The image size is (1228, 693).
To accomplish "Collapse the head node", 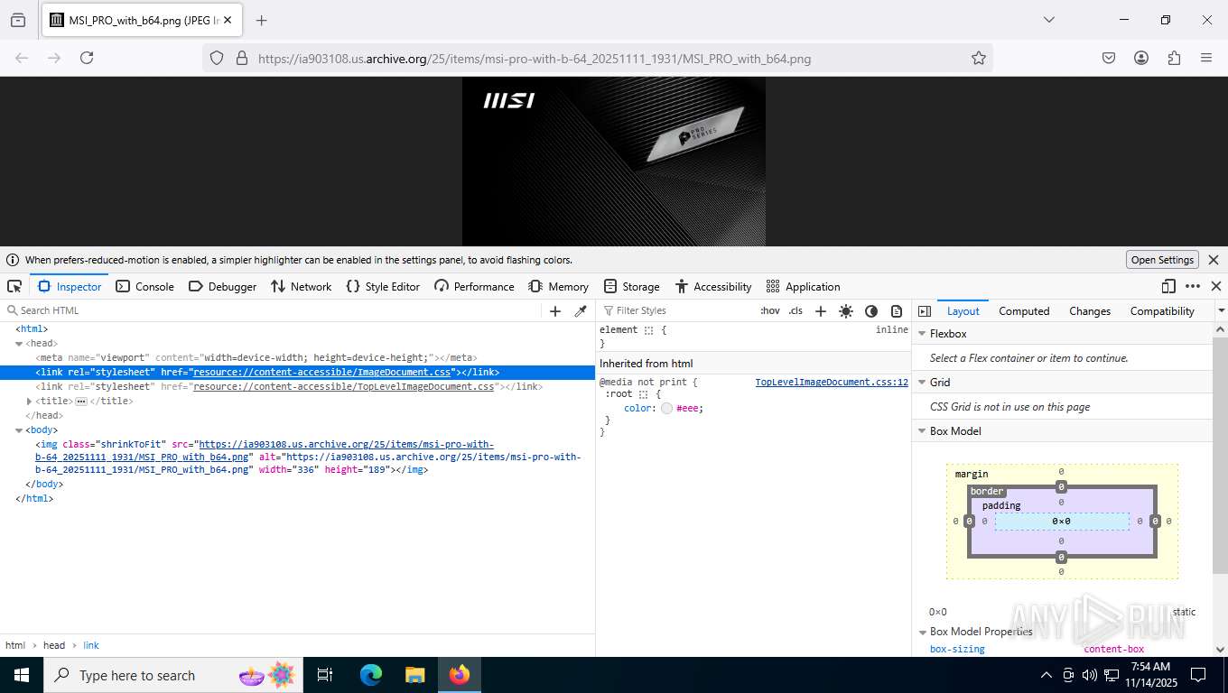I will 19,344.
